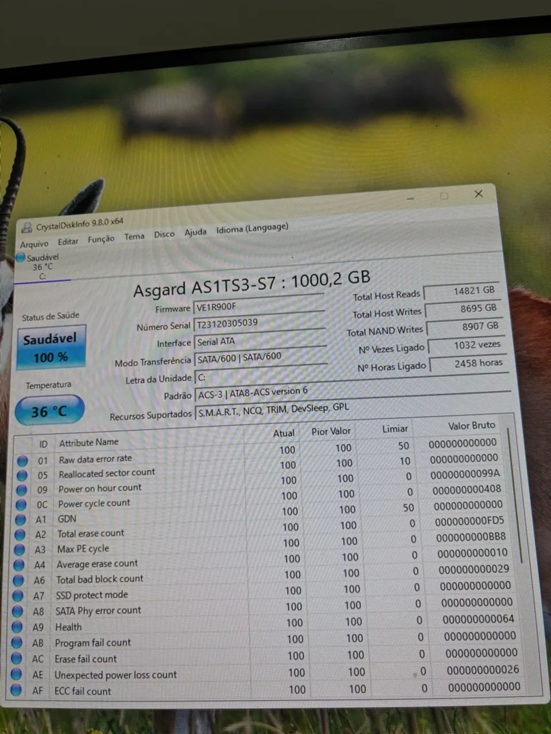Open the Arquivo menu

click(34, 244)
